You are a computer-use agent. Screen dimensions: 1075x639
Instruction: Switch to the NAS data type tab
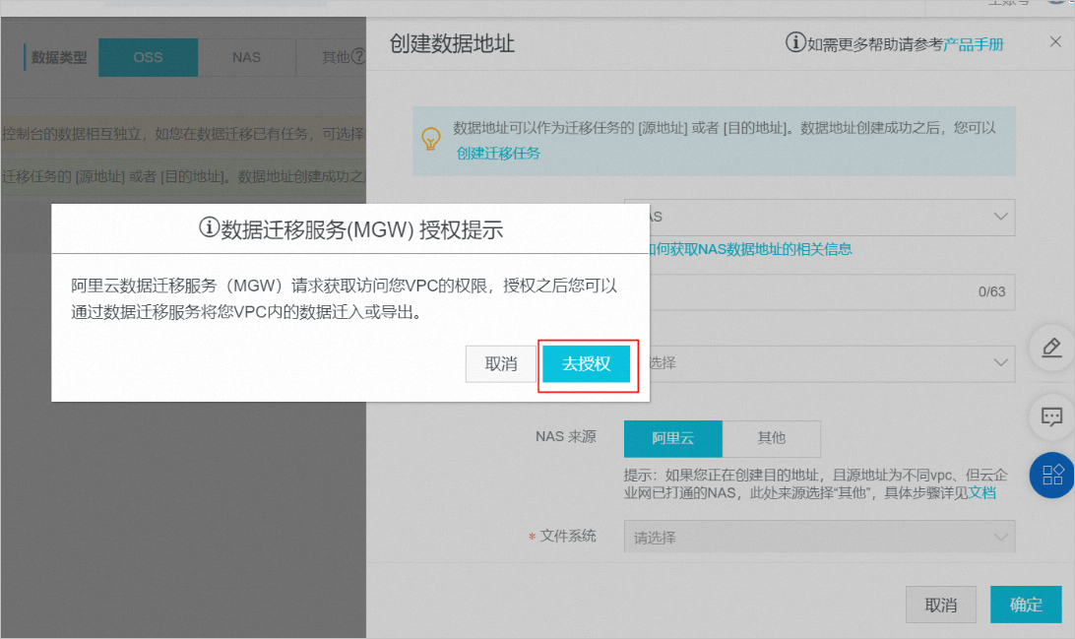point(247,57)
